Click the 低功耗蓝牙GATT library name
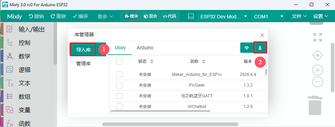This screenshot has width=335, height=127. coord(197,96)
